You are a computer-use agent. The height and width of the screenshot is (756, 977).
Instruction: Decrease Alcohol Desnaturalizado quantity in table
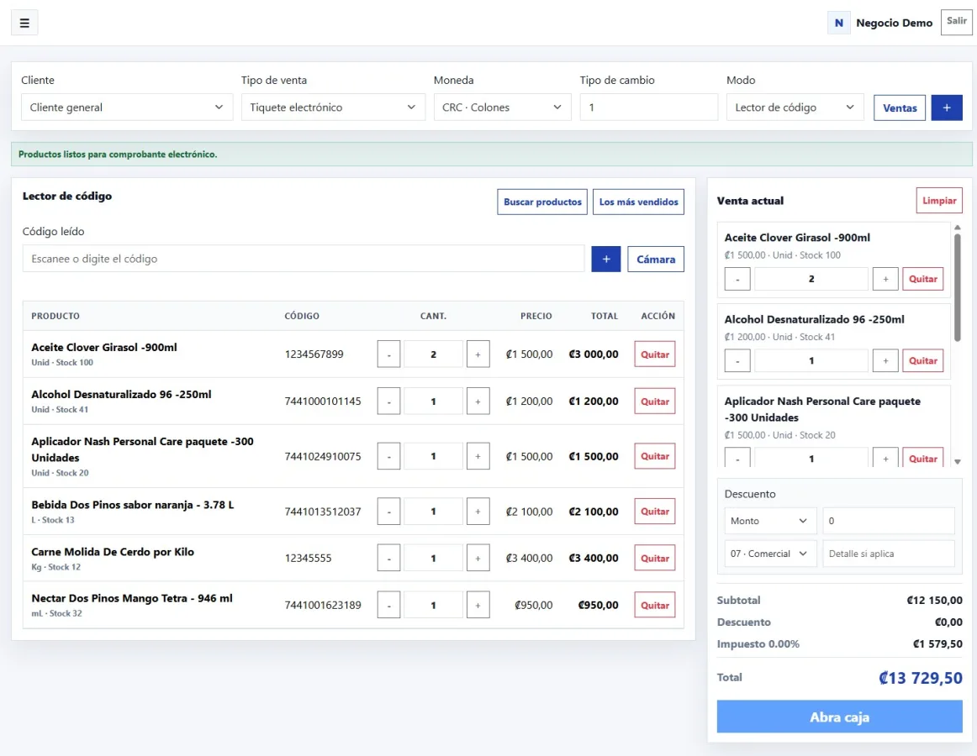tap(388, 402)
